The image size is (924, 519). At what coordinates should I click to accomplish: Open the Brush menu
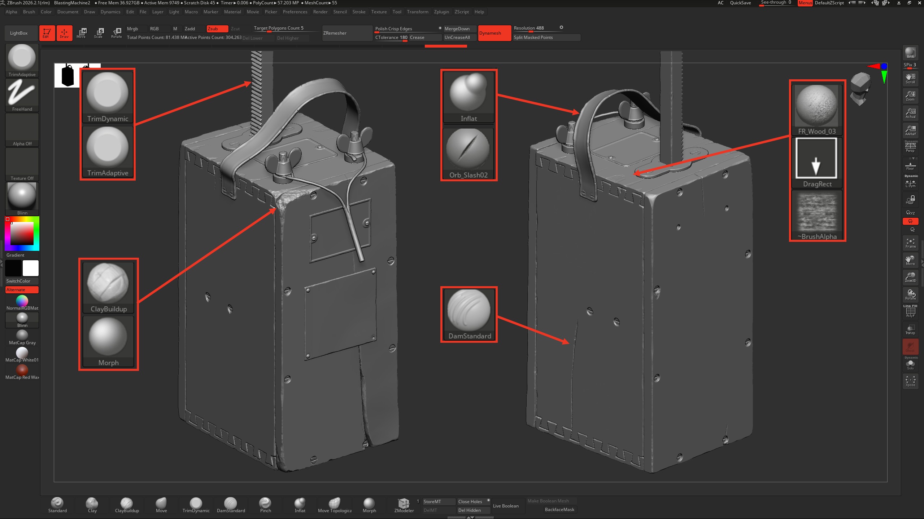[29, 12]
